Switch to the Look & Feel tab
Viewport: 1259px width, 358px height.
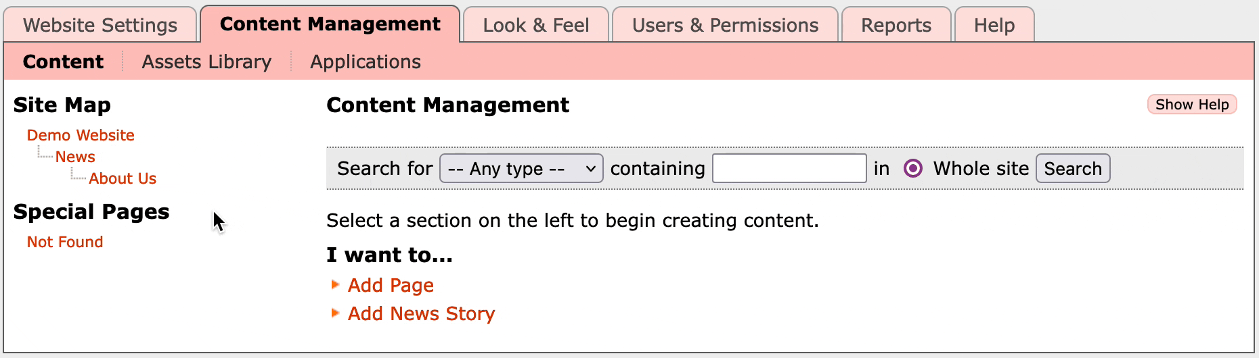tap(535, 26)
